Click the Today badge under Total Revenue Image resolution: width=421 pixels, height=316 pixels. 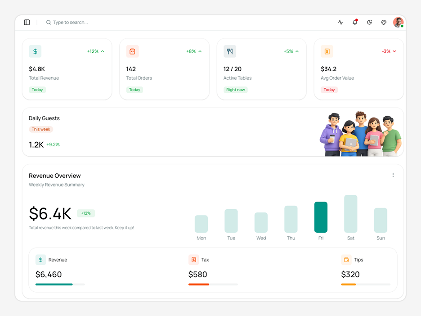pos(37,90)
